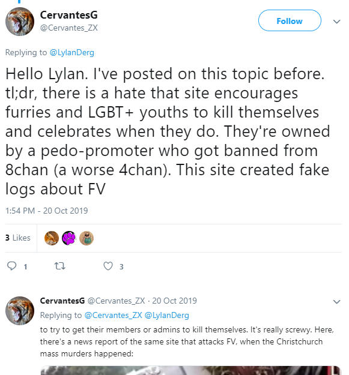The height and width of the screenshot is (375, 349).
Task: Open the purple paw avatar liker profile
Action: click(69, 238)
